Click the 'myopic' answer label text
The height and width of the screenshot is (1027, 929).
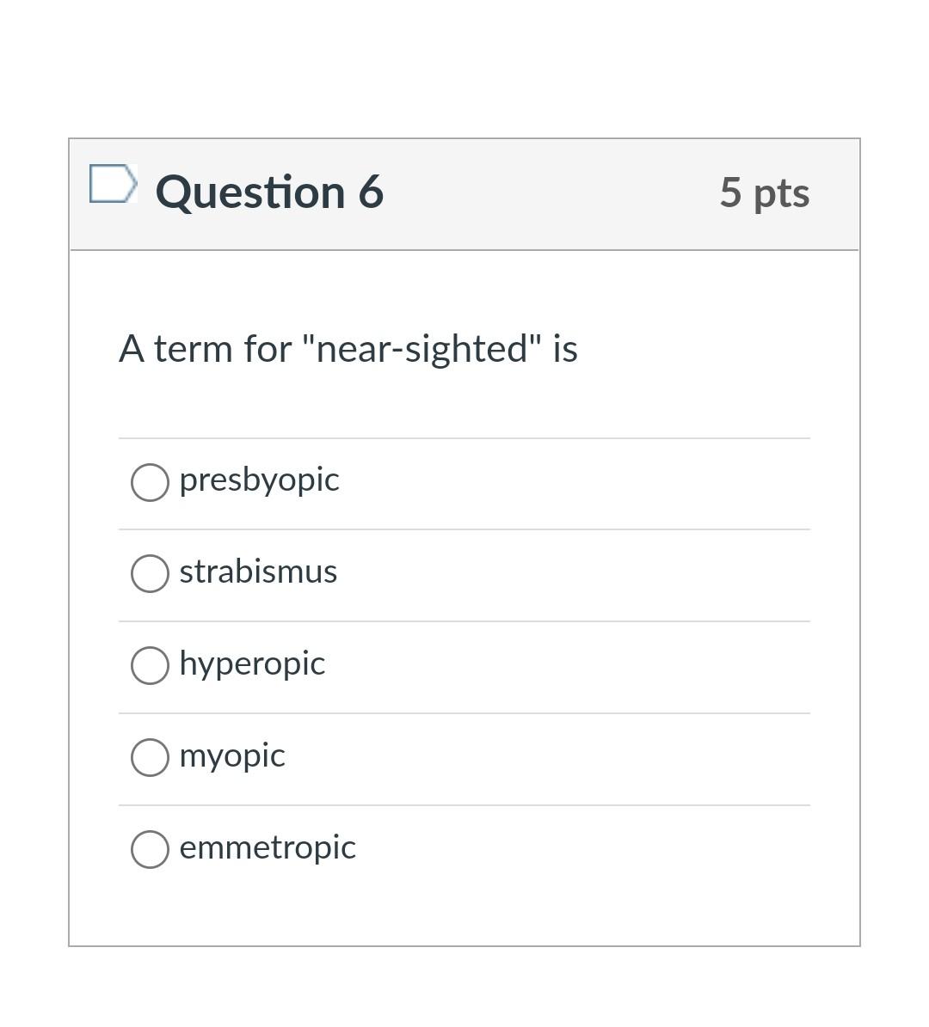pyautogui.click(x=232, y=757)
